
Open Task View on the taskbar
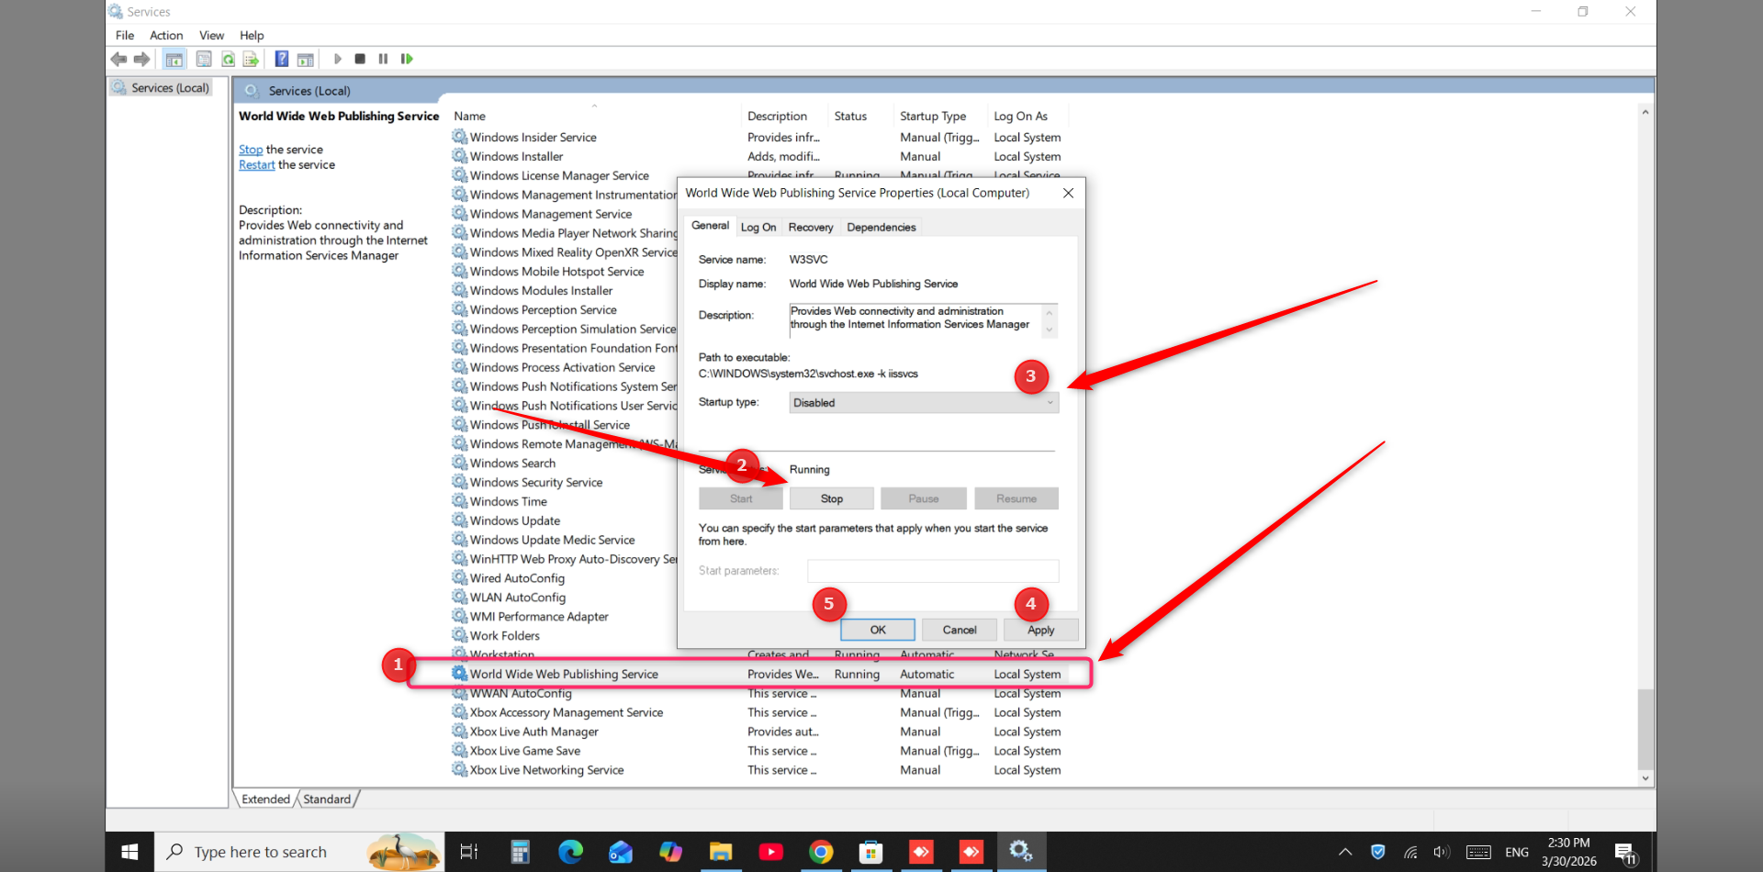pyautogui.click(x=468, y=852)
